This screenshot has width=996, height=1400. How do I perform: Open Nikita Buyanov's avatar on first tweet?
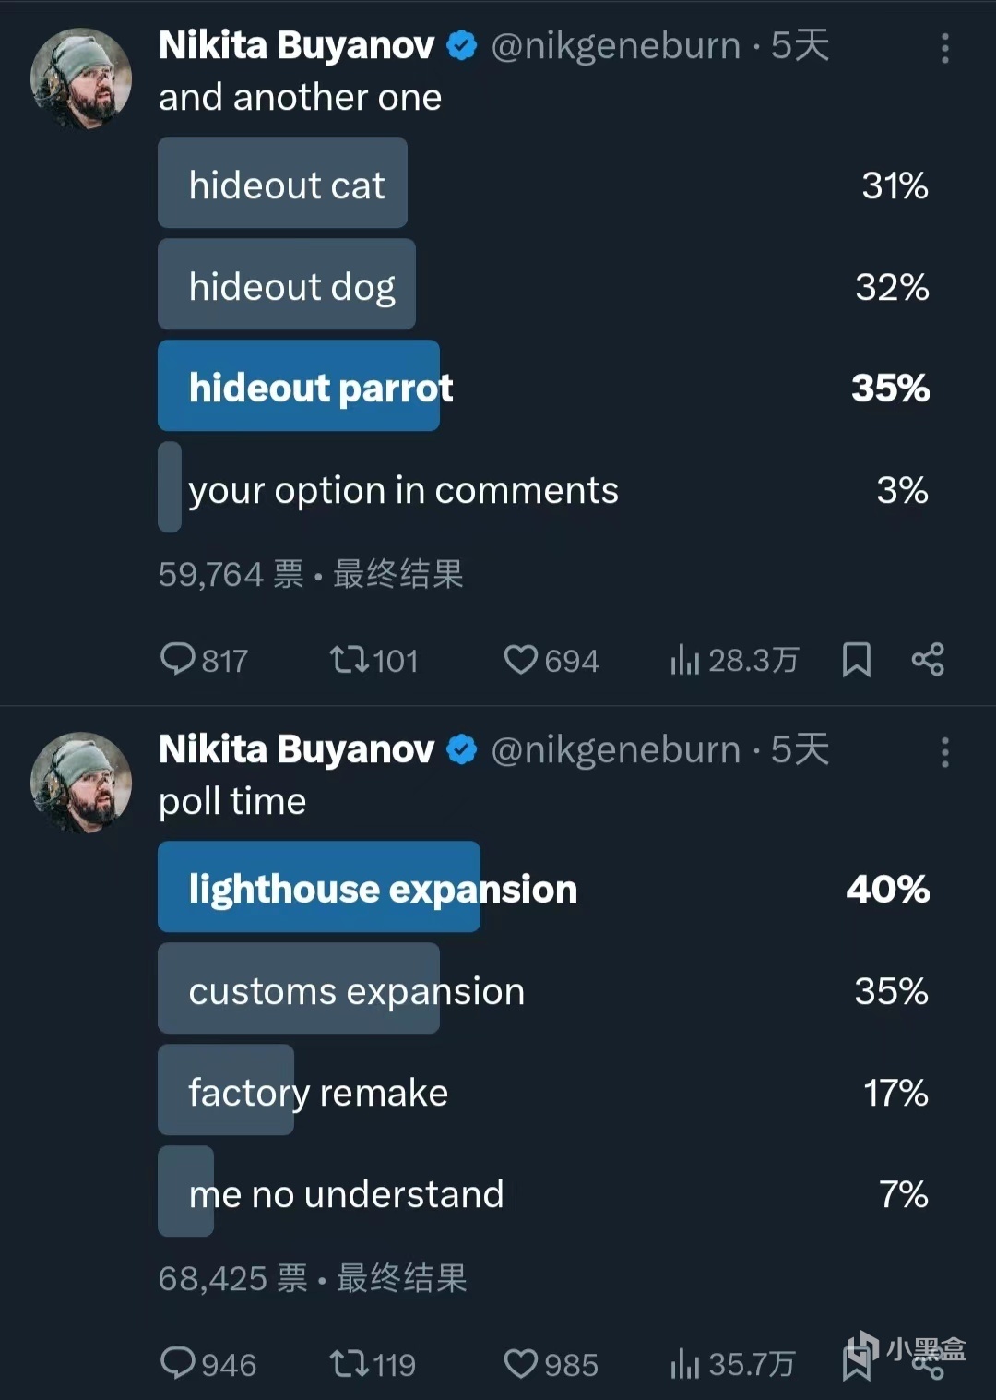pyautogui.click(x=81, y=78)
